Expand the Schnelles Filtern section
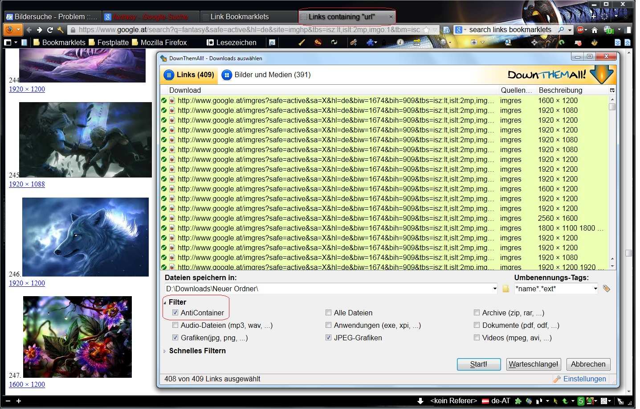The height and width of the screenshot is (409, 640). pos(165,351)
